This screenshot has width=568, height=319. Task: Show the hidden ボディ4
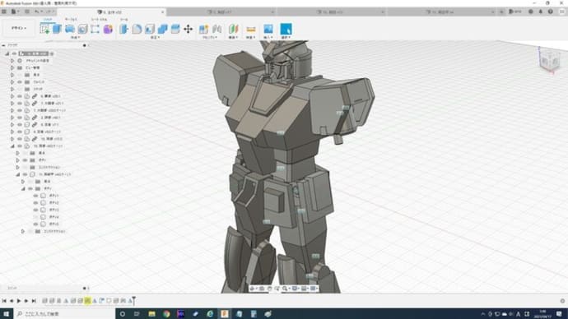pyautogui.click(x=35, y=217)
